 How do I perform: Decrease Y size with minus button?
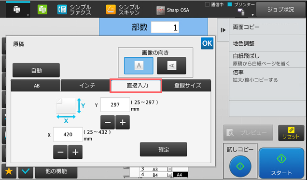[108, 122]
